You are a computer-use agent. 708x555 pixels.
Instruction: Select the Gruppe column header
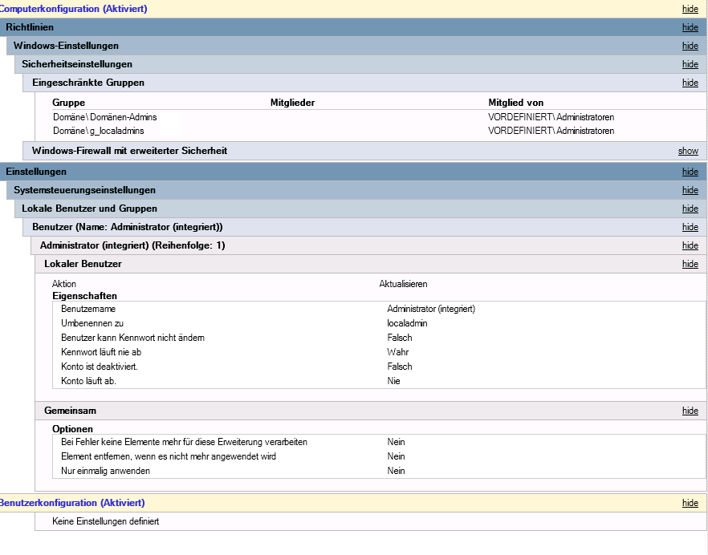(x=69, y=103)
